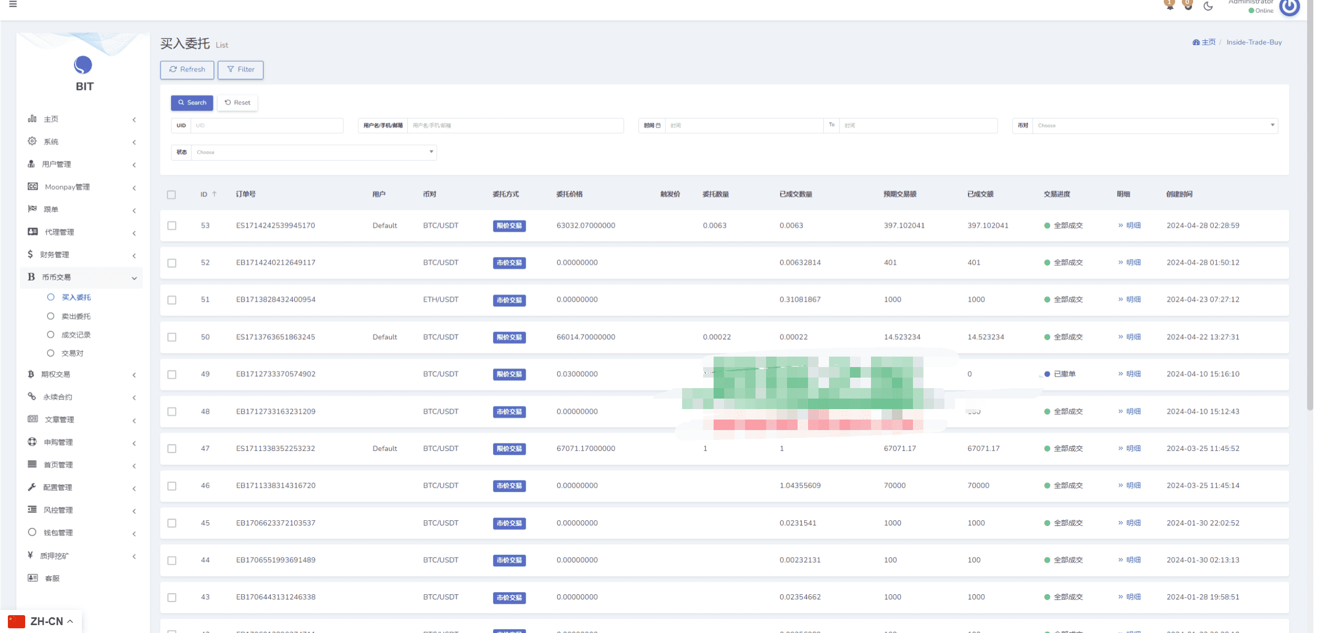Click the 客服 contact card icon
The width and height of the screenshot is (1317, 633).
(x=33, y=578)
